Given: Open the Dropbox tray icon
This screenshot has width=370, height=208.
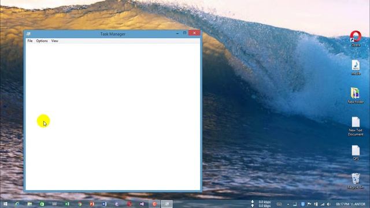Looking at the screenshot, I should (x=303, y=204).
